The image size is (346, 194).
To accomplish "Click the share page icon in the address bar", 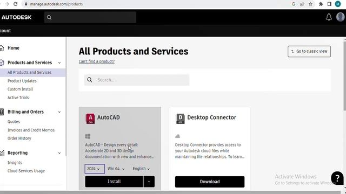I will tap(302, 4).
